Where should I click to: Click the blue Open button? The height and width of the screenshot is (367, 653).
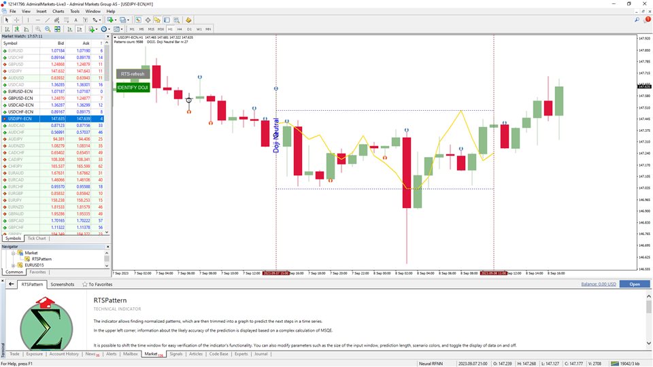(x=634, y=284)
